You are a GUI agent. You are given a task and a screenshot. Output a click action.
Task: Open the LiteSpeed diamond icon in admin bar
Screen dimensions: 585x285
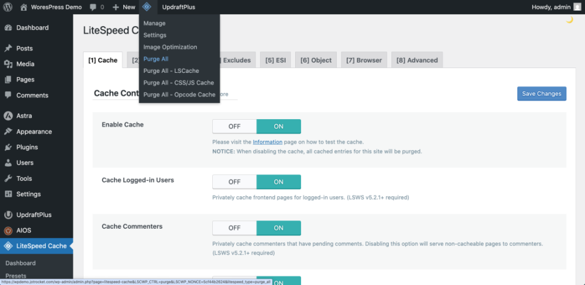(x=147, y=7)
